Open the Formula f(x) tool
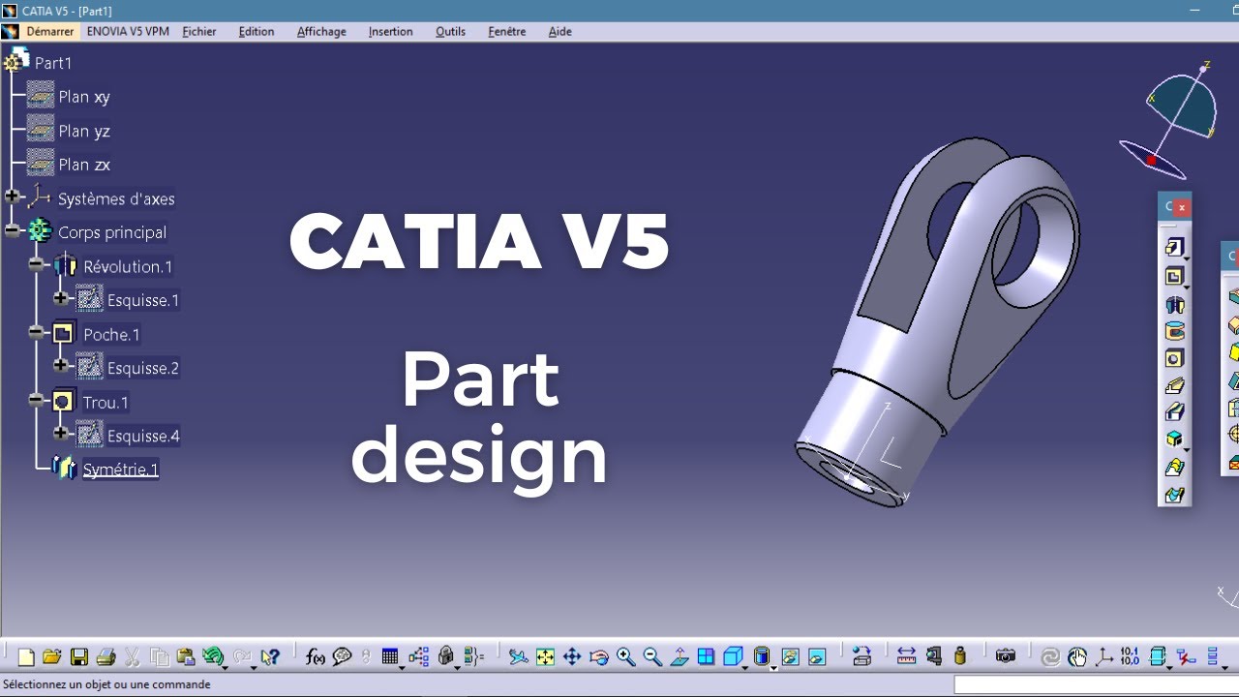Viewport: 1239px width, 697px height. pyautogui.click(x=316, y=657)
